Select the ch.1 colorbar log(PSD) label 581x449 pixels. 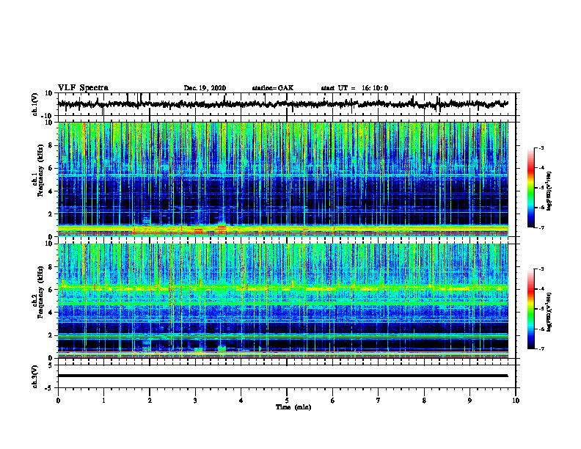[549, 191]
